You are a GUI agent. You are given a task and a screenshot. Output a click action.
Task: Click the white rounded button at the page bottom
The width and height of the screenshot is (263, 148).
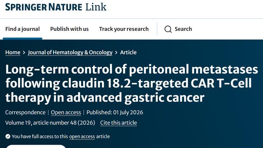tap(36, 146)
